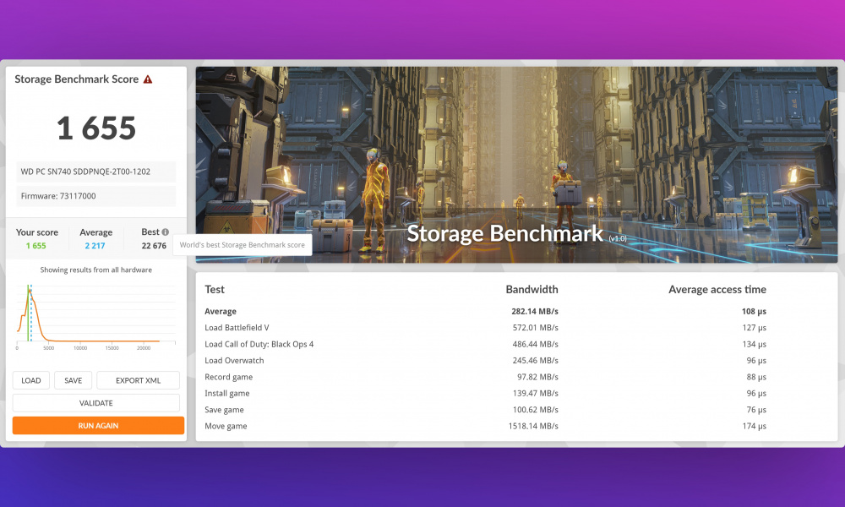Select the Move game row label
This screenshot has height=507, width=845.
tap(226, 426)
